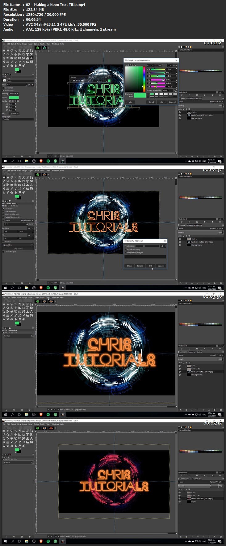Select Ellipse Select tool in 00:01:18 frame toolbox
226x546 pixels.
tap(8, 50)
